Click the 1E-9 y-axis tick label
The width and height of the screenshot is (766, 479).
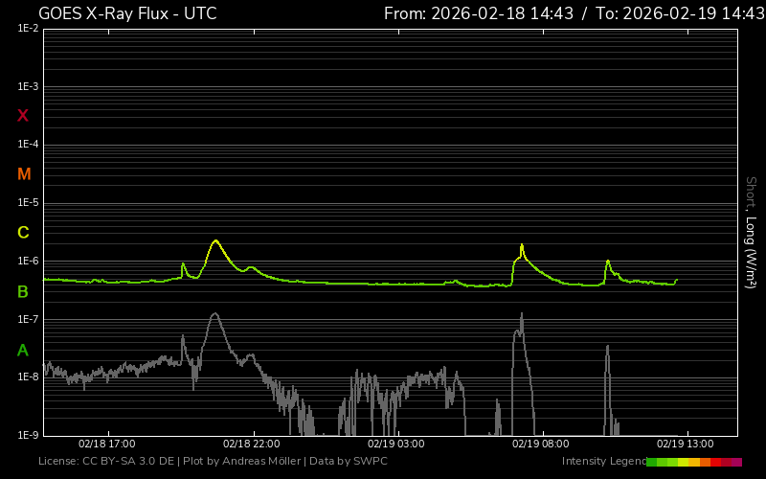(28, 435)
